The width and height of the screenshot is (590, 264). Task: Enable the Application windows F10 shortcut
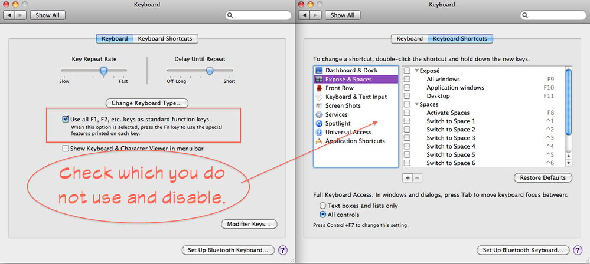click(x=407, y=87)
